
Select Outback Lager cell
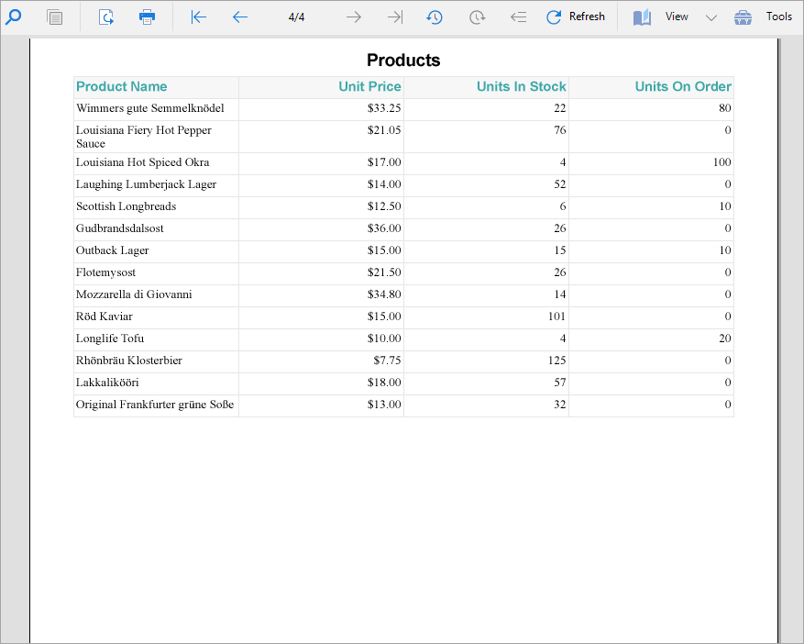[157, 252]
